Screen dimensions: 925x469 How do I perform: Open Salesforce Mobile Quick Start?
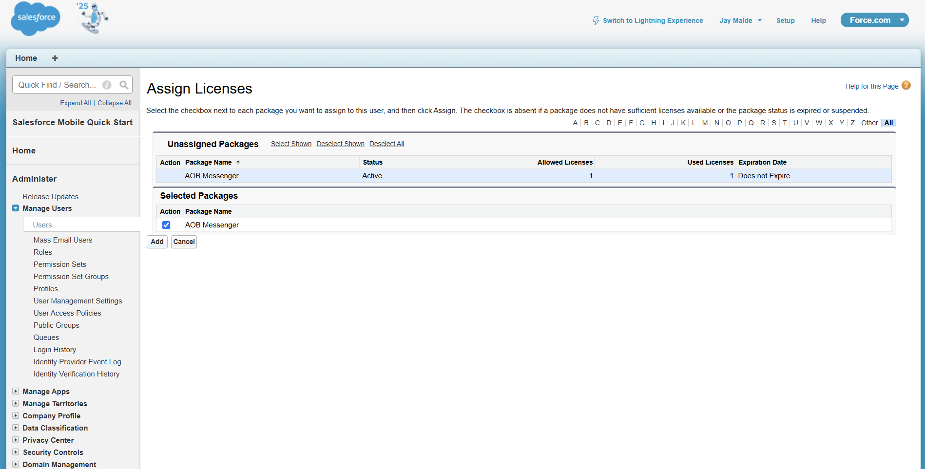[x=73, y=122]
